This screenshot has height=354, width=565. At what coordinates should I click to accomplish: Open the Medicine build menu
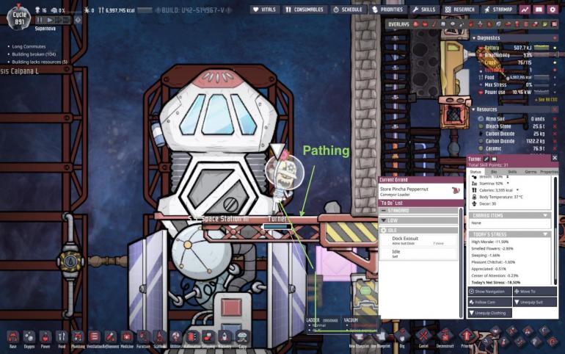tap(127, 339)
